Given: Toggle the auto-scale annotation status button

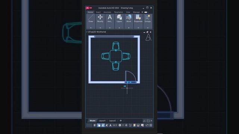Looking at the screenshot, I should click(x=107, y=125).
